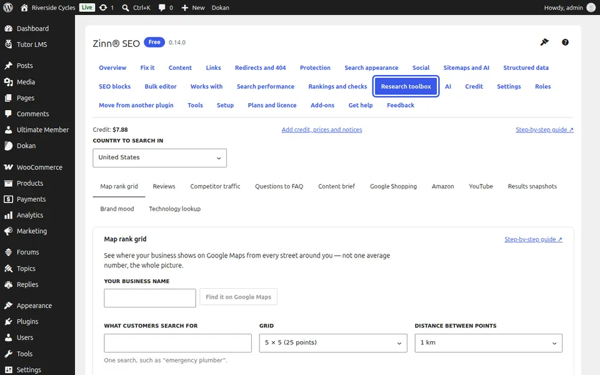The width and height of the screenshot is (600, 375).
Task: Click the Find it on Google Maps button
Action: coord(238,297)
